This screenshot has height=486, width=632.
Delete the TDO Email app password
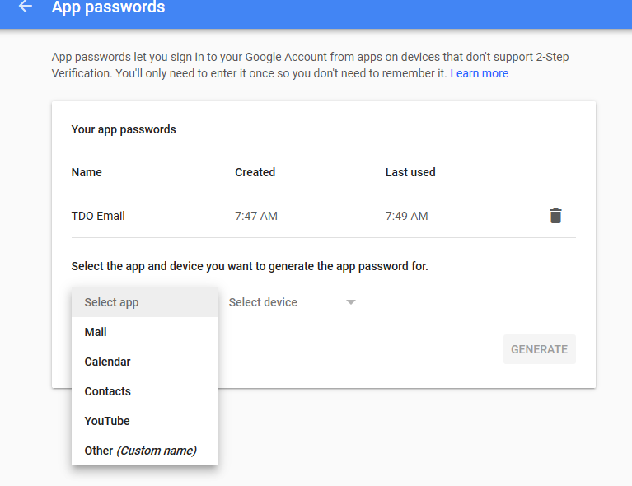click(555, 216)
